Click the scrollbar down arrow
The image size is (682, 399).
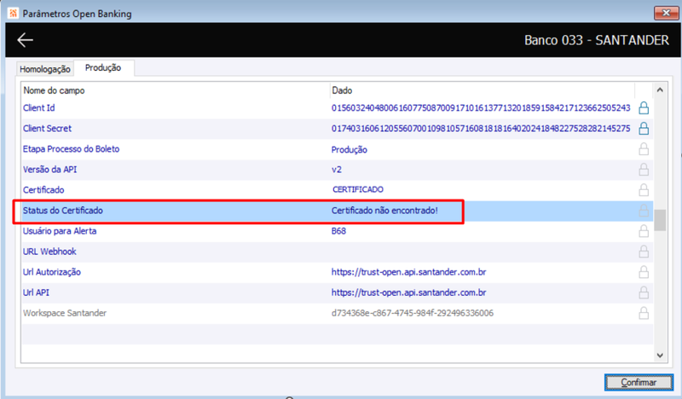(x=660, y=356)
